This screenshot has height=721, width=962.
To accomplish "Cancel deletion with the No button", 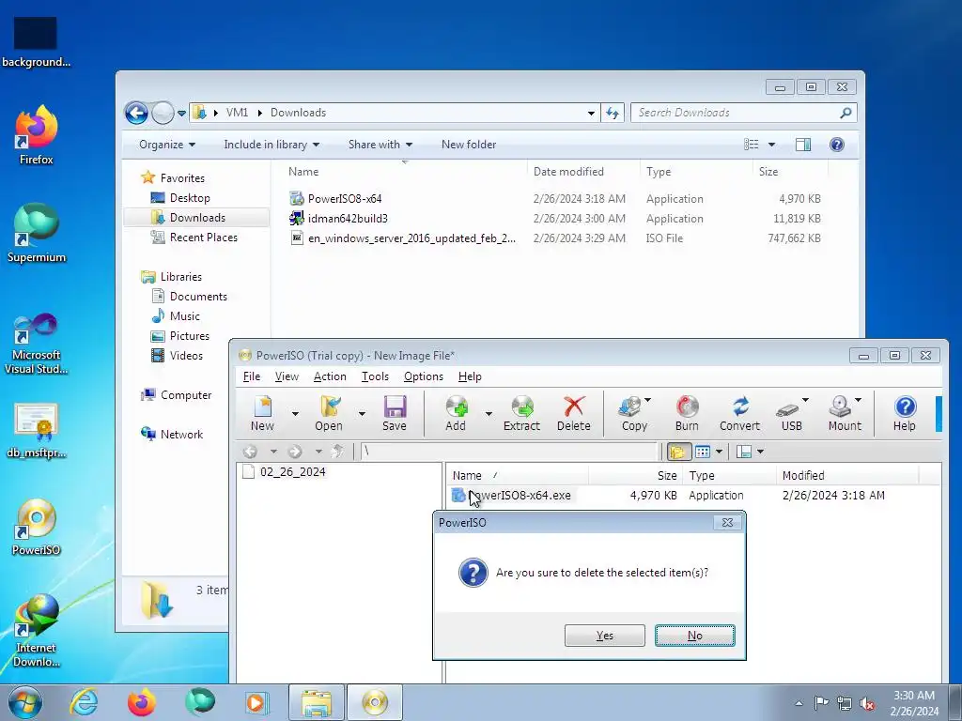I will click(694, 636).
